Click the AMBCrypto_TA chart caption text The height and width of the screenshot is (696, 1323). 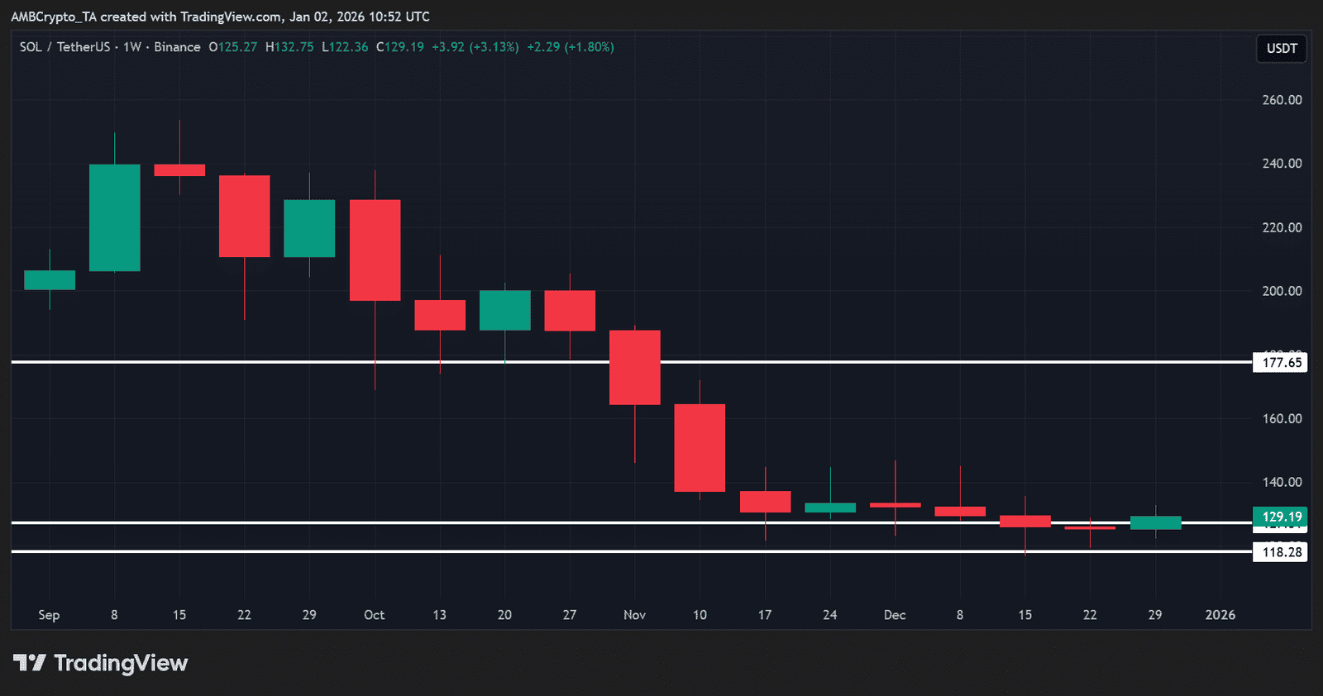point(220,17)
